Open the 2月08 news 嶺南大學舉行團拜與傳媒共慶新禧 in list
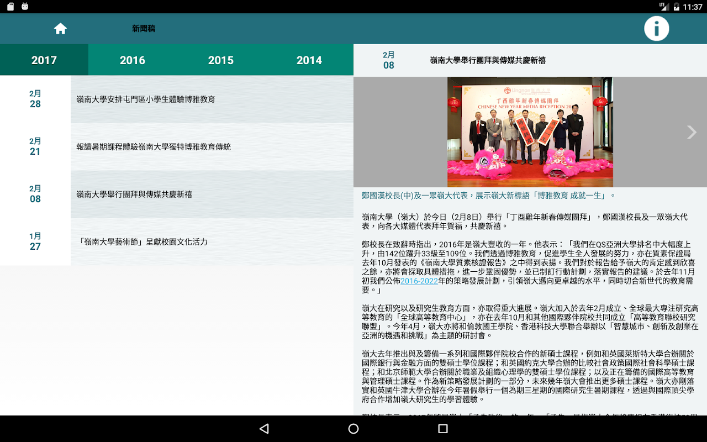Screen dimensions: 707x442 tap(212, 194)
